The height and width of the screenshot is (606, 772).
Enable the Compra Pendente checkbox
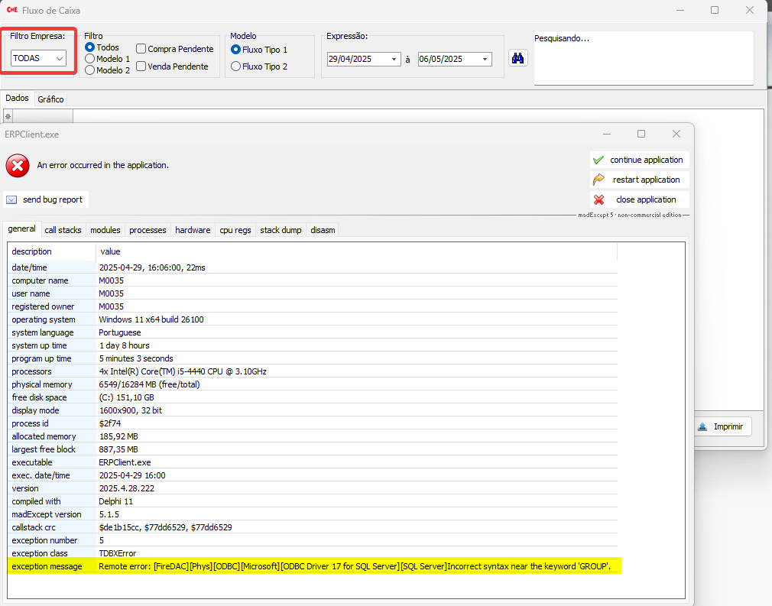(x=141, y=49)
